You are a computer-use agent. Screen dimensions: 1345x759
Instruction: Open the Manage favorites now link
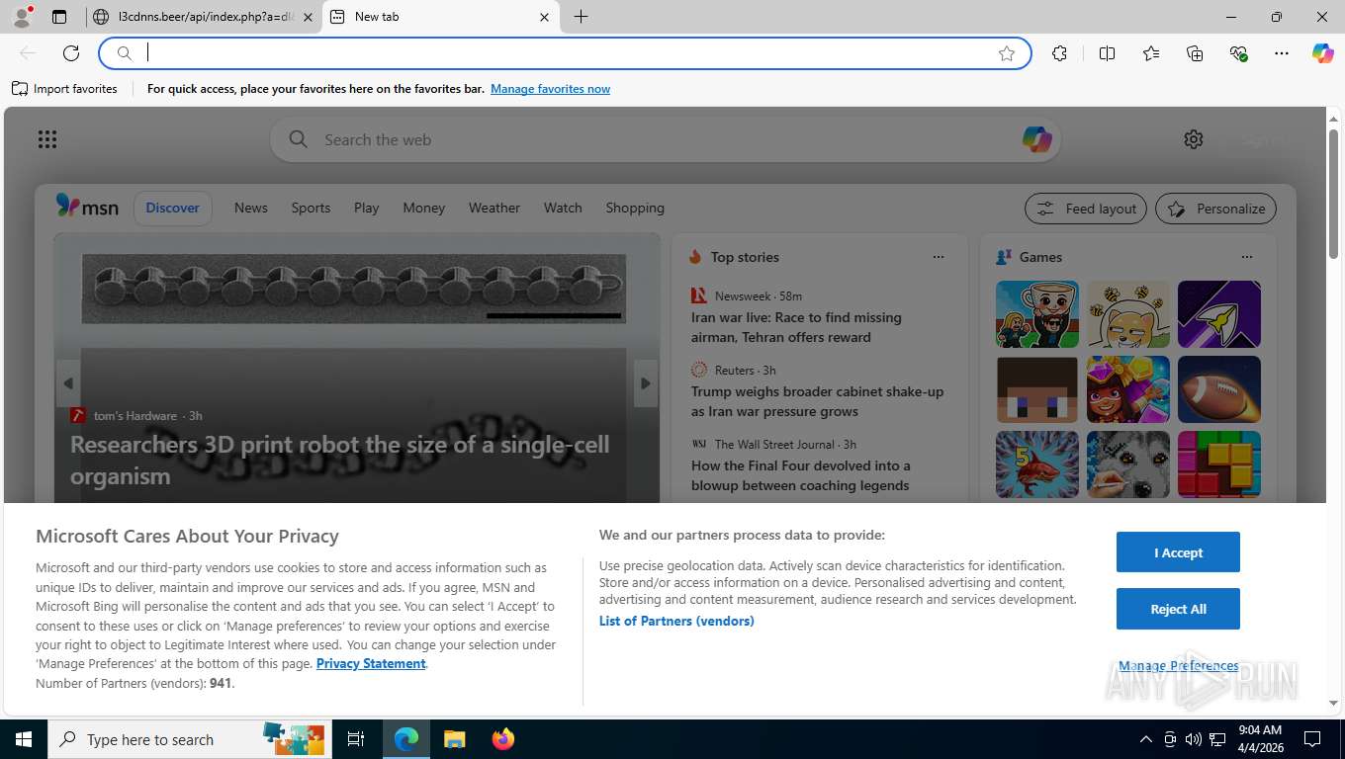[x=550, y=89]
